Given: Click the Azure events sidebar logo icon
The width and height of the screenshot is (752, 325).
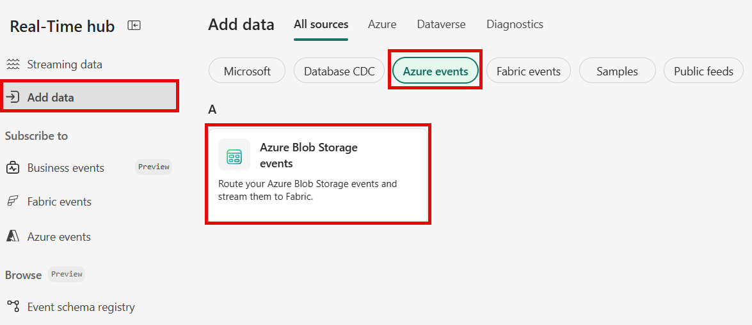Looking at the screenshot, I should tap(13, 237).
